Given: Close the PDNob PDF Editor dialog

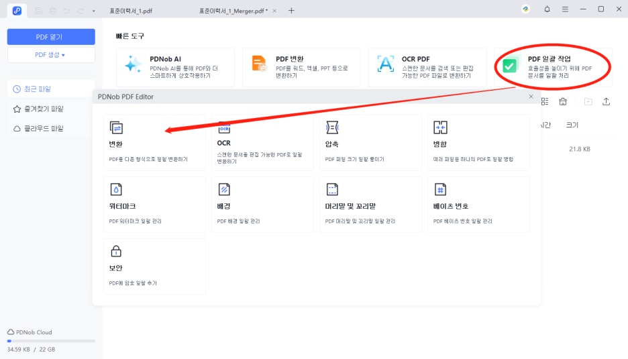Looking at the screenshot, I should tap(531, 97).
